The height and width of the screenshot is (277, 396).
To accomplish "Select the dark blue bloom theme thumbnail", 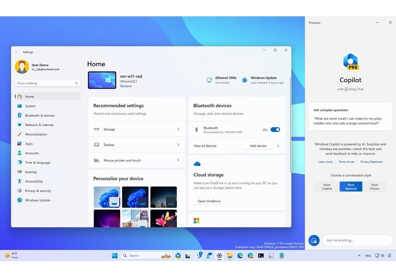I will [135, 197].
